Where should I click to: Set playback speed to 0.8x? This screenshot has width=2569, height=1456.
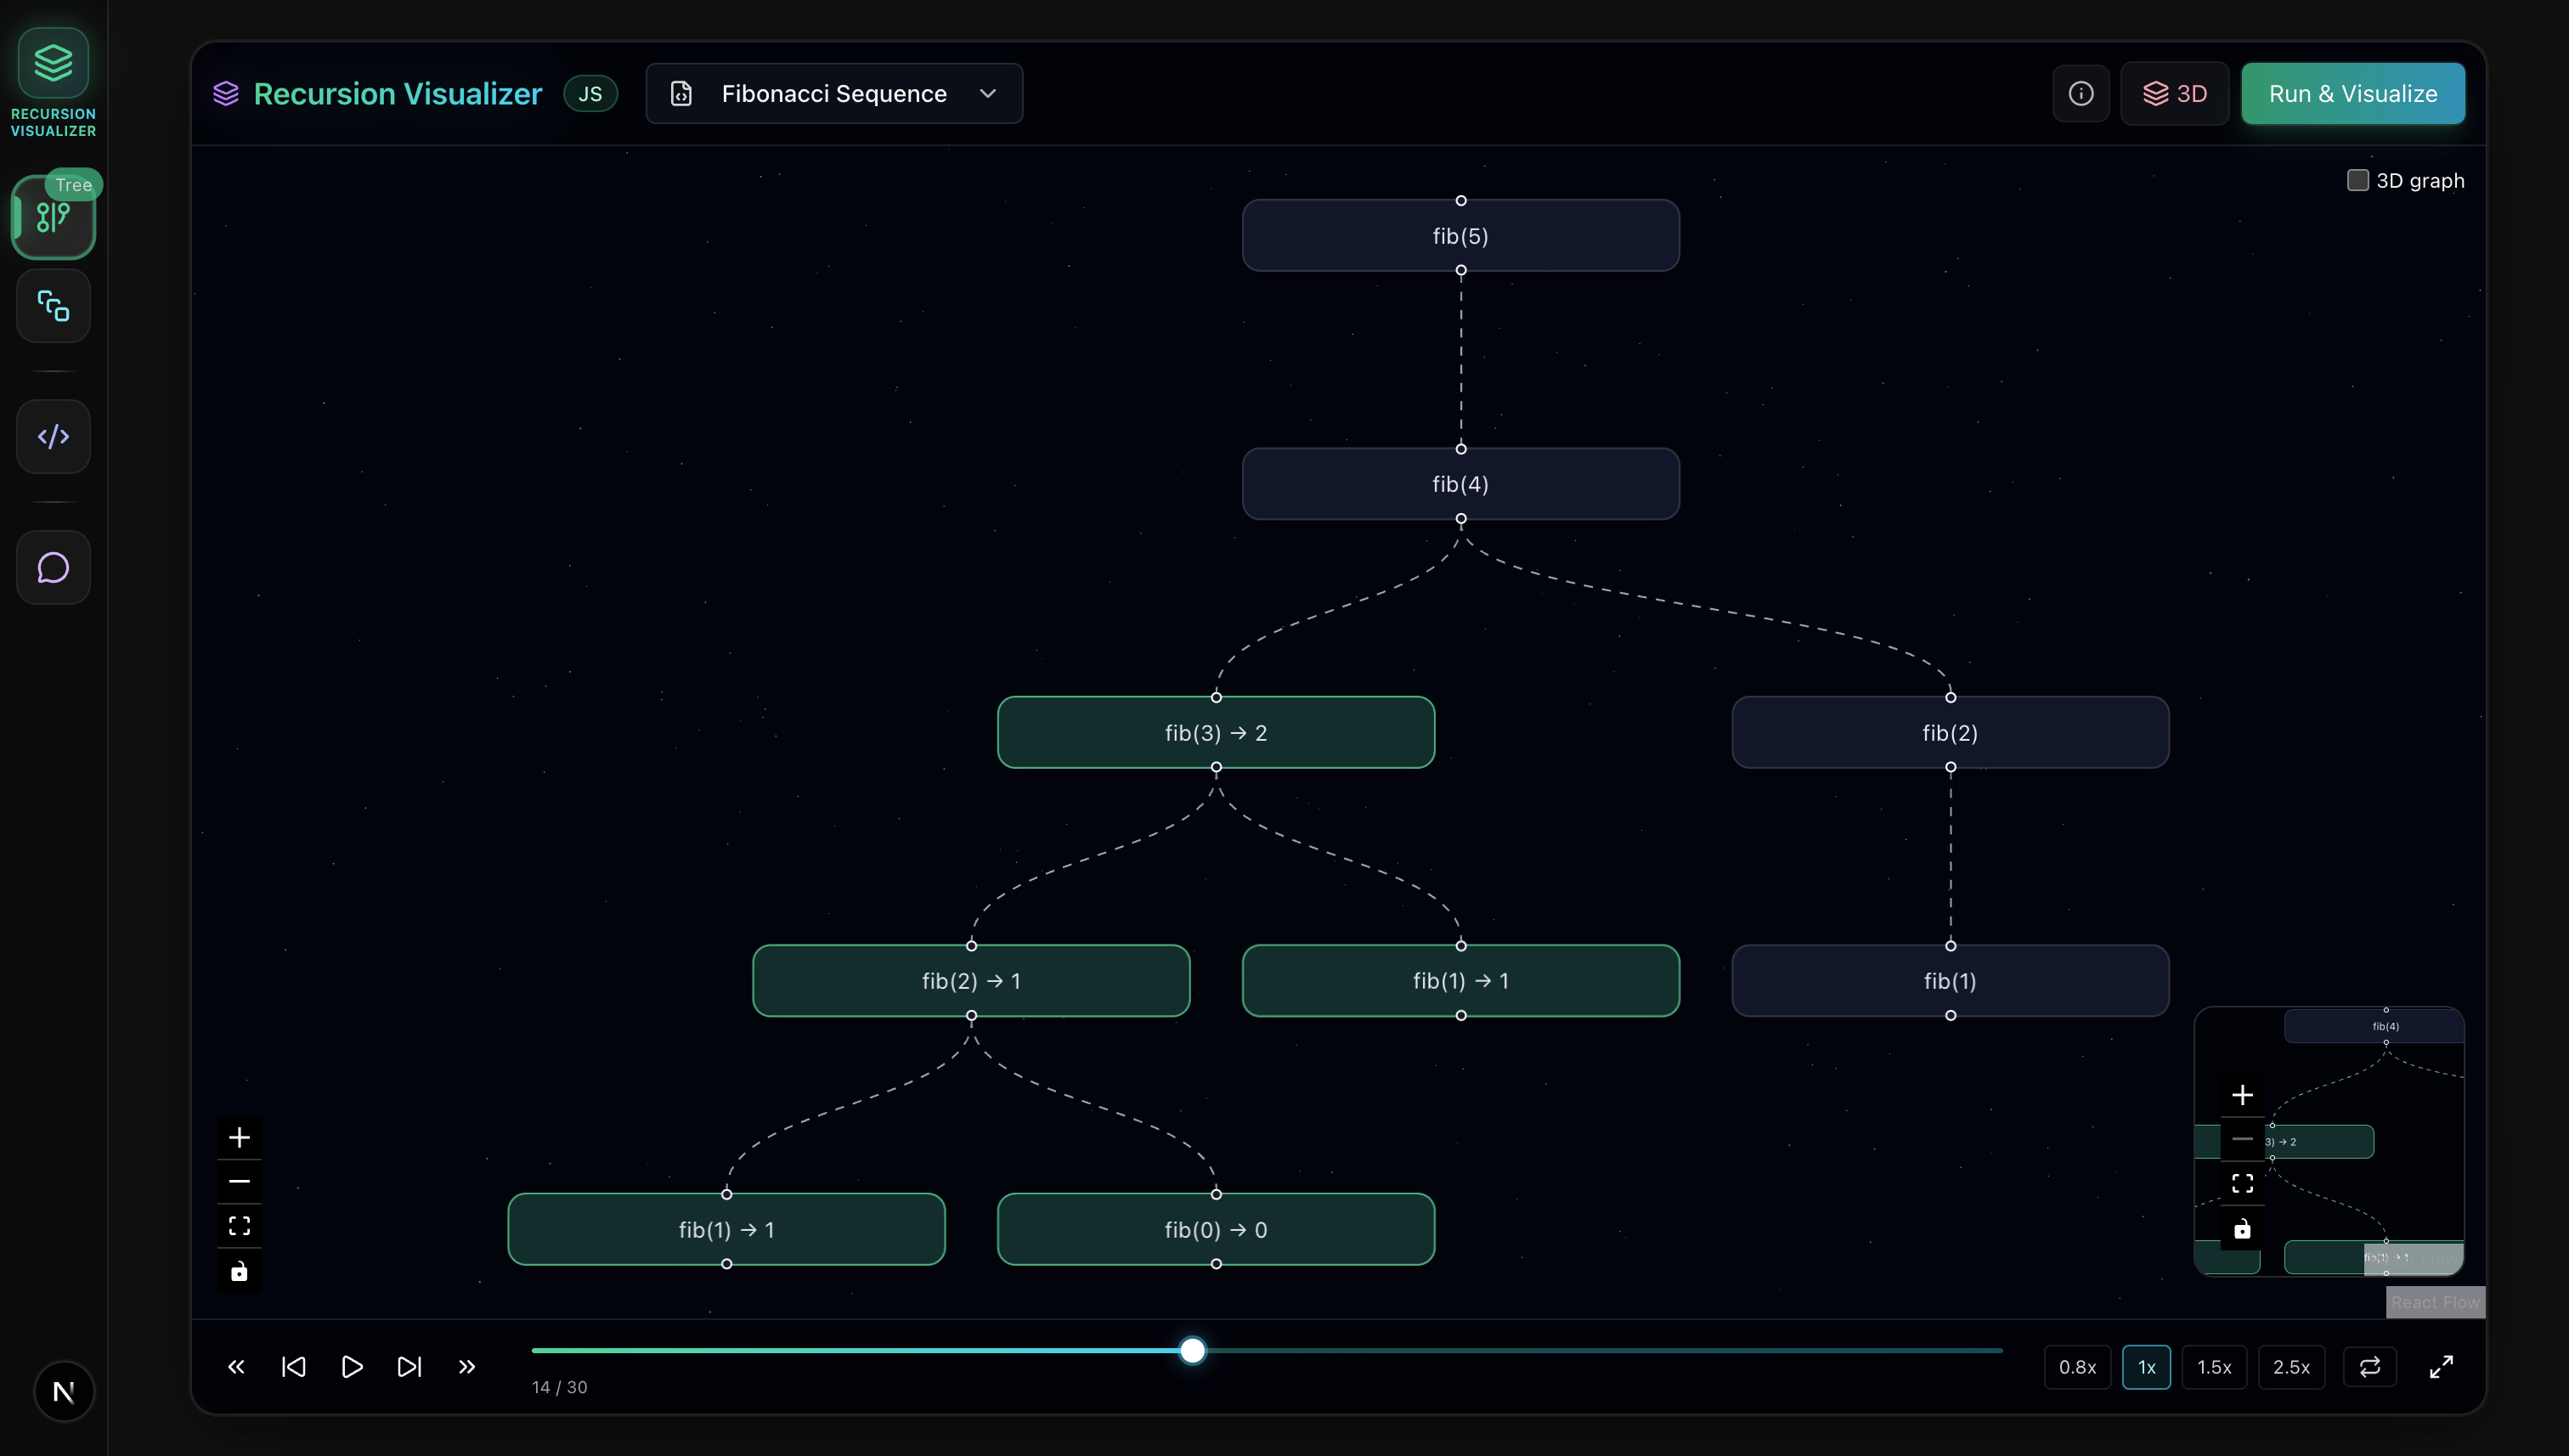2077,1367
